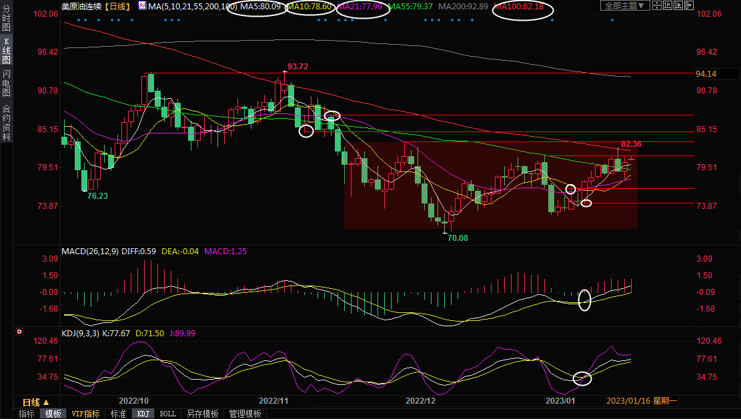Click the red sun marker beside KDJ panel
This screenshot has width=741, height=419.
point(20,332)
